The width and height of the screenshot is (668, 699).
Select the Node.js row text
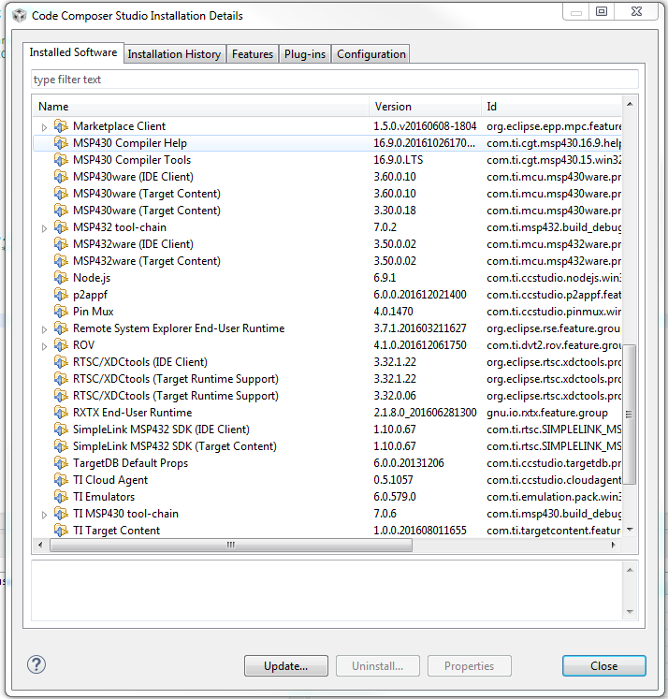point(92,278)
